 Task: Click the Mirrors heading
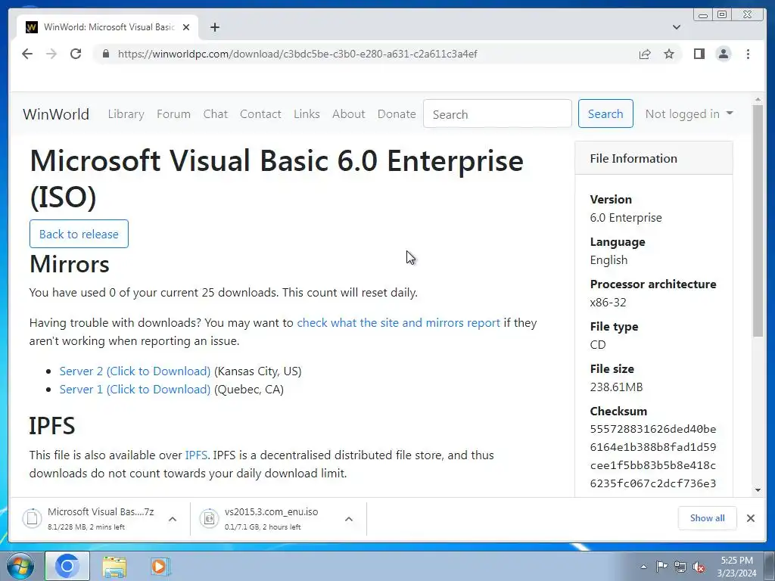coord(69,264)
